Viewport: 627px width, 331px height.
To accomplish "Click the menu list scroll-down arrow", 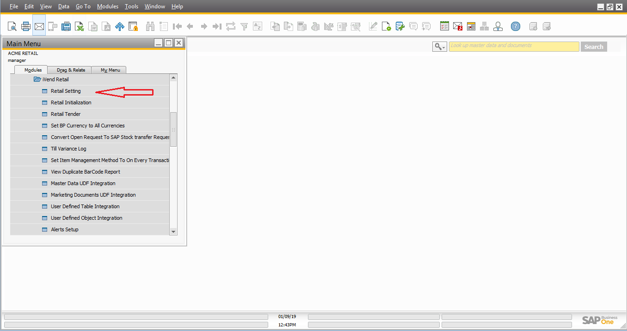I will click(x=173, y=231).
